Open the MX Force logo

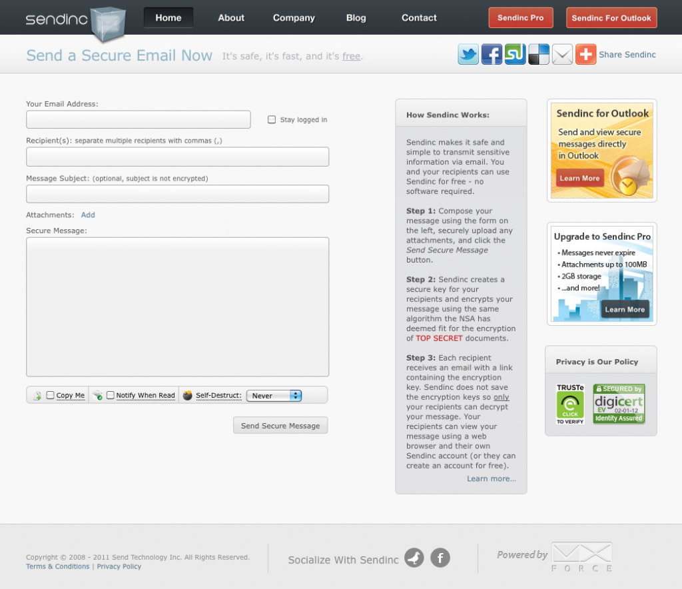pos(582,557)
